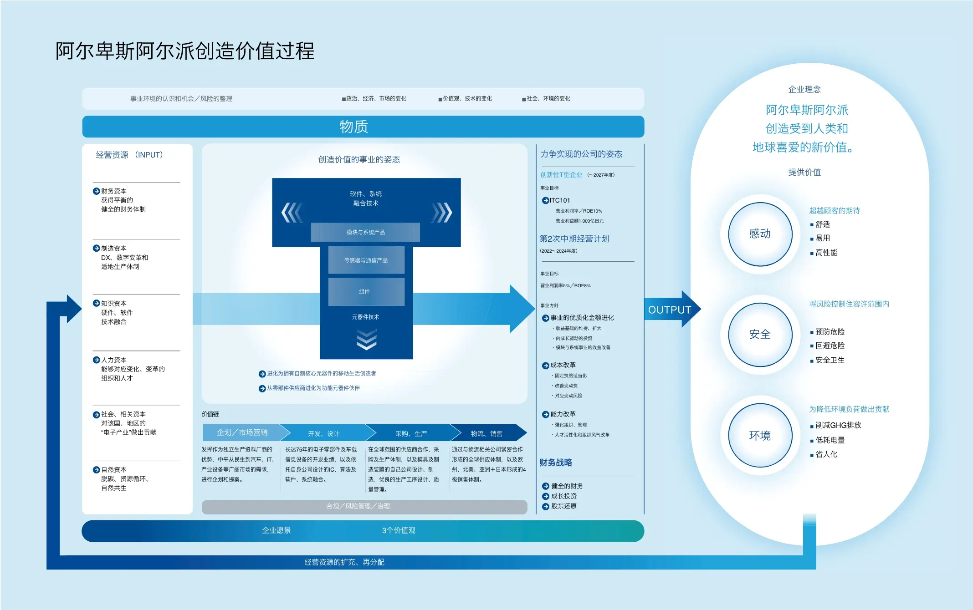973x610 pixels.
Task: Click the arrow bullet beside 自然资本
Action: [x=96, y=470]
